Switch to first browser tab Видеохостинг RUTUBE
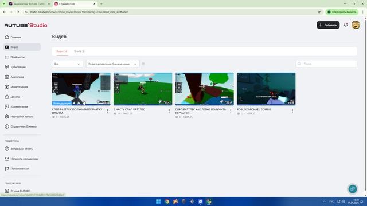This screenshot has width=367, height=206. click(x=29, y=4)
